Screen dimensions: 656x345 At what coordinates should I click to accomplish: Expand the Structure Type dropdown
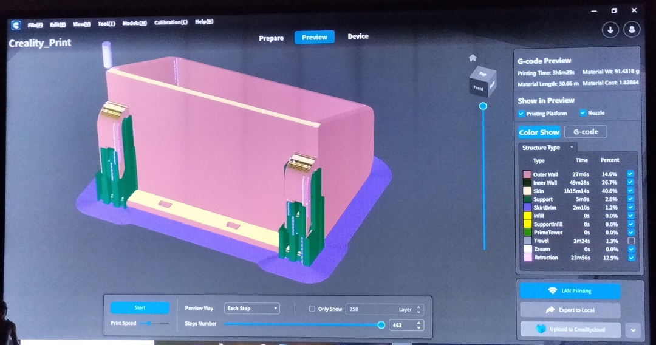(572, 148)
